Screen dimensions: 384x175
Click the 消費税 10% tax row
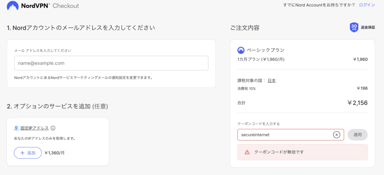[x=246, y=89]
